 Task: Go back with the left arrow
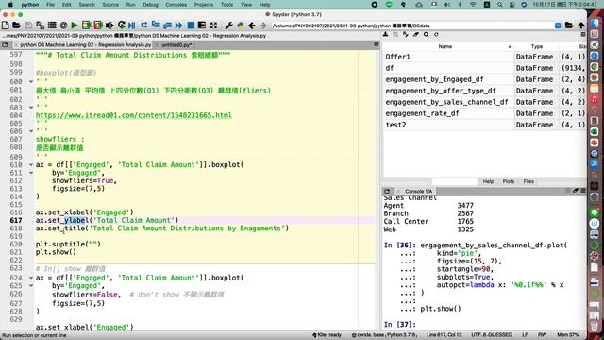click(x=252, y=25)
